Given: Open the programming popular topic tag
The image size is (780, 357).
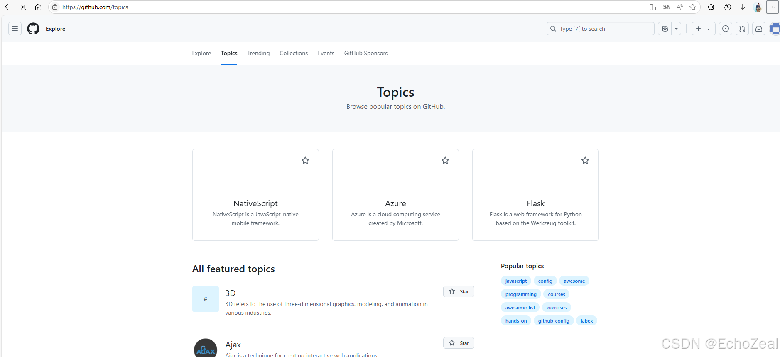Looking at the screenshot, I should (x=521, y=294).
